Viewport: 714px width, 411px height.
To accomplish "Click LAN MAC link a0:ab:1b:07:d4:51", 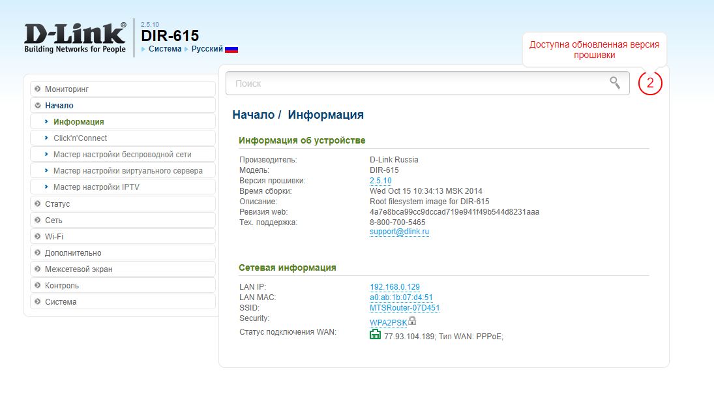I will (401, 297).
